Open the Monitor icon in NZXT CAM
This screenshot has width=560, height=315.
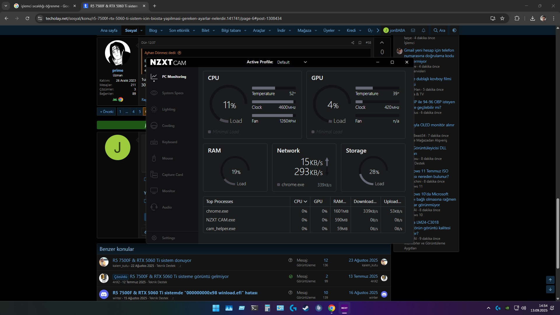pyautogui.click(x=154, y=191)
